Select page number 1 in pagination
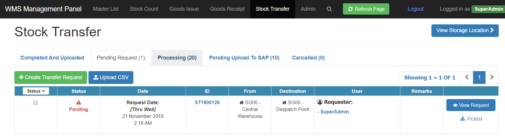Viewport: 505px width, 139px height. point(479,77)
